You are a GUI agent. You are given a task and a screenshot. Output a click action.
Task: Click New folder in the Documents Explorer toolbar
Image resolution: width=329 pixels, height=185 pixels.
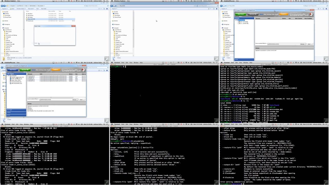pos(44,9)
